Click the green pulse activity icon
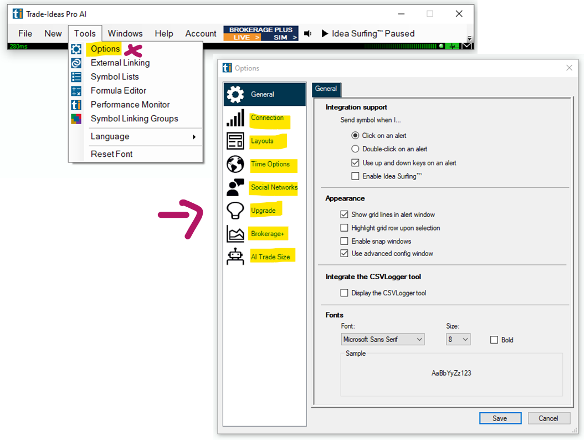 [x=453, y=47]
